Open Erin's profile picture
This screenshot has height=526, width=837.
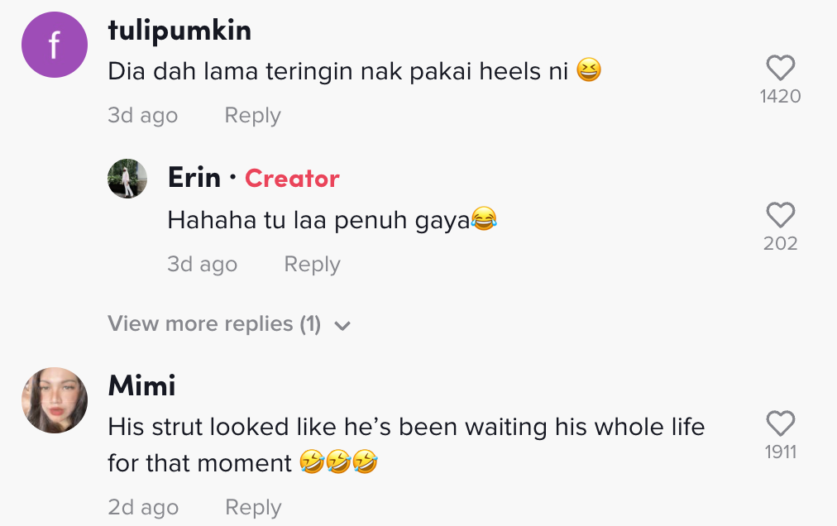tap(127, 179)
